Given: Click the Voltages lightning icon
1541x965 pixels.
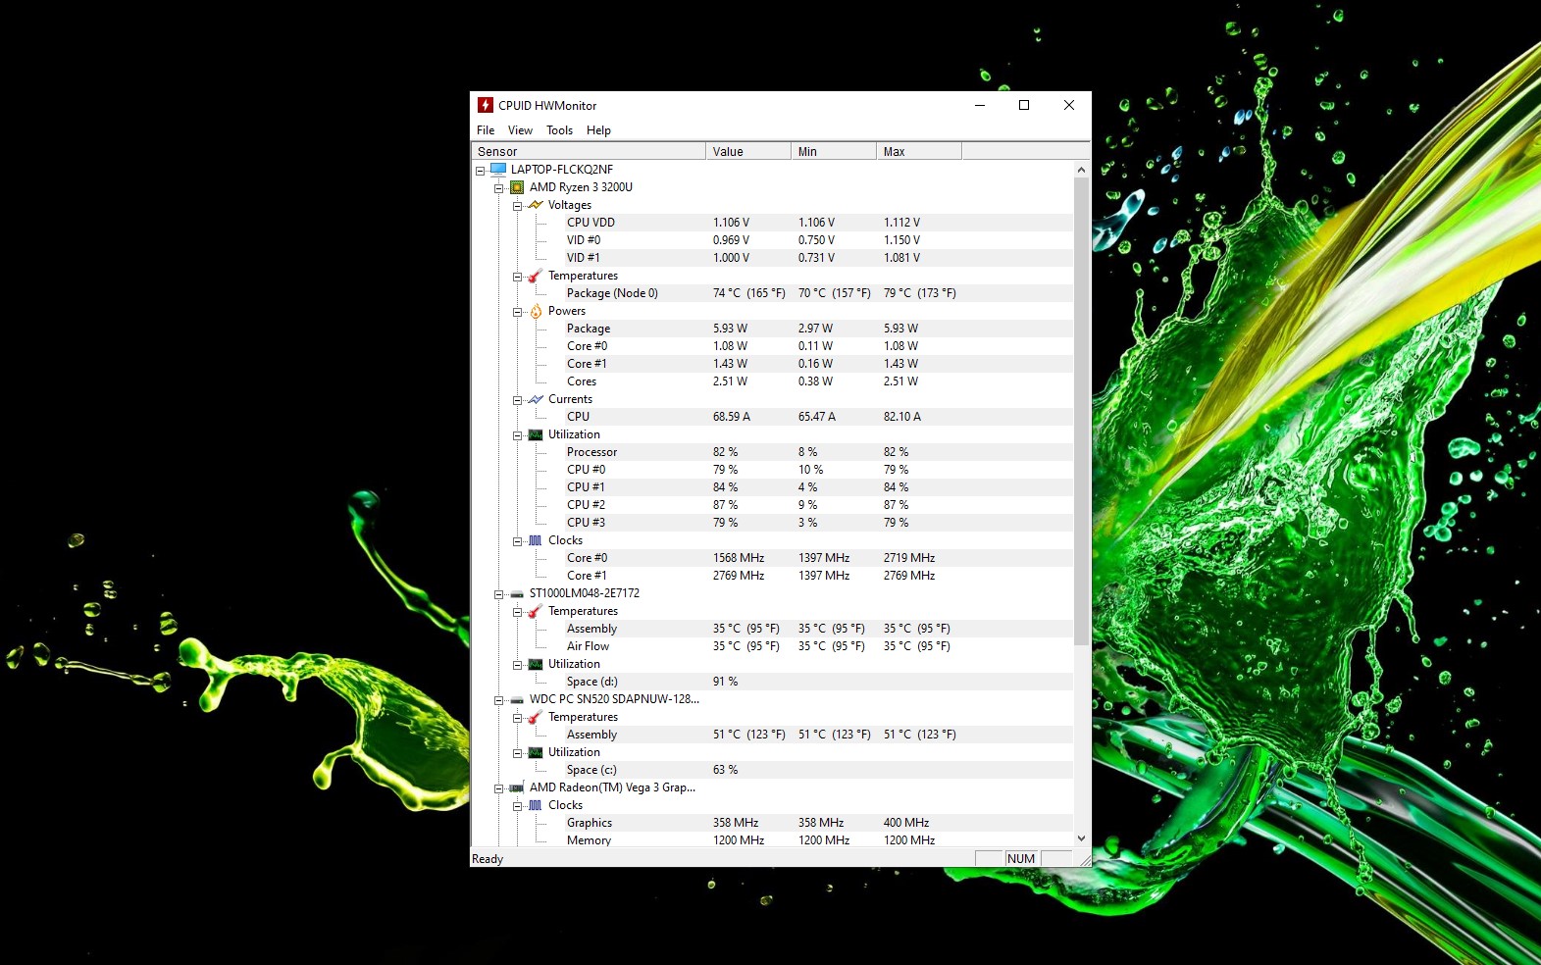Looking at the screenshot, I should pyautogui.click(x=536, y=205).
